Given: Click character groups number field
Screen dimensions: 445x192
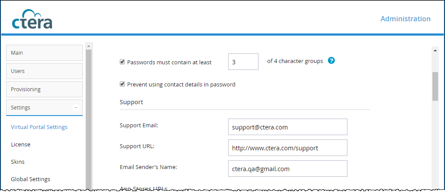Looking at the screenshot, I should tap(243, 62).
